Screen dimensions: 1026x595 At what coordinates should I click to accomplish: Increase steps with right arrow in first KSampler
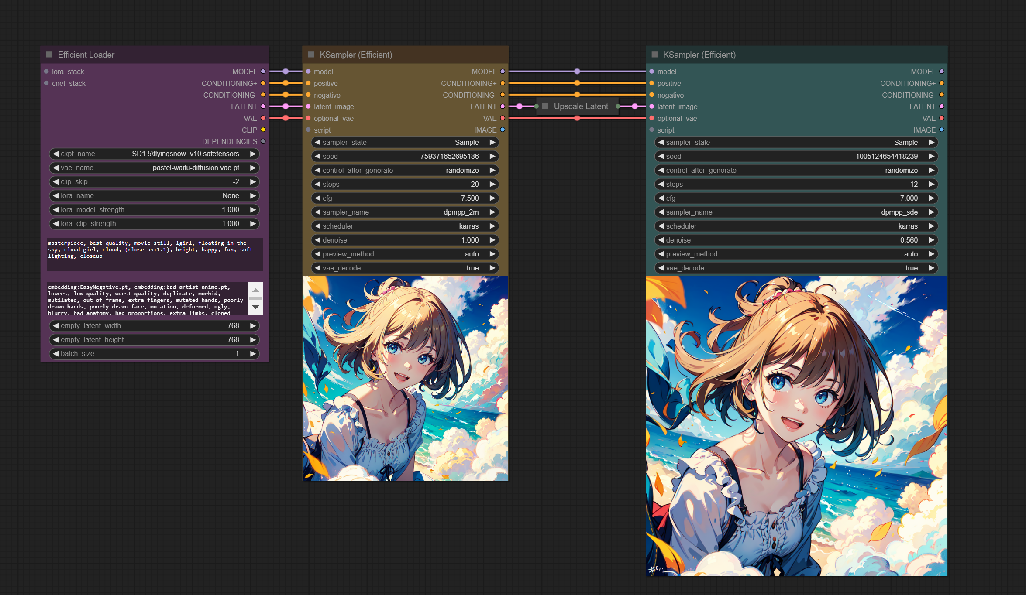click(492, 184)
